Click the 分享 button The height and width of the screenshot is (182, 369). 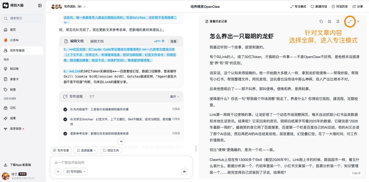(x=358, y=7)
